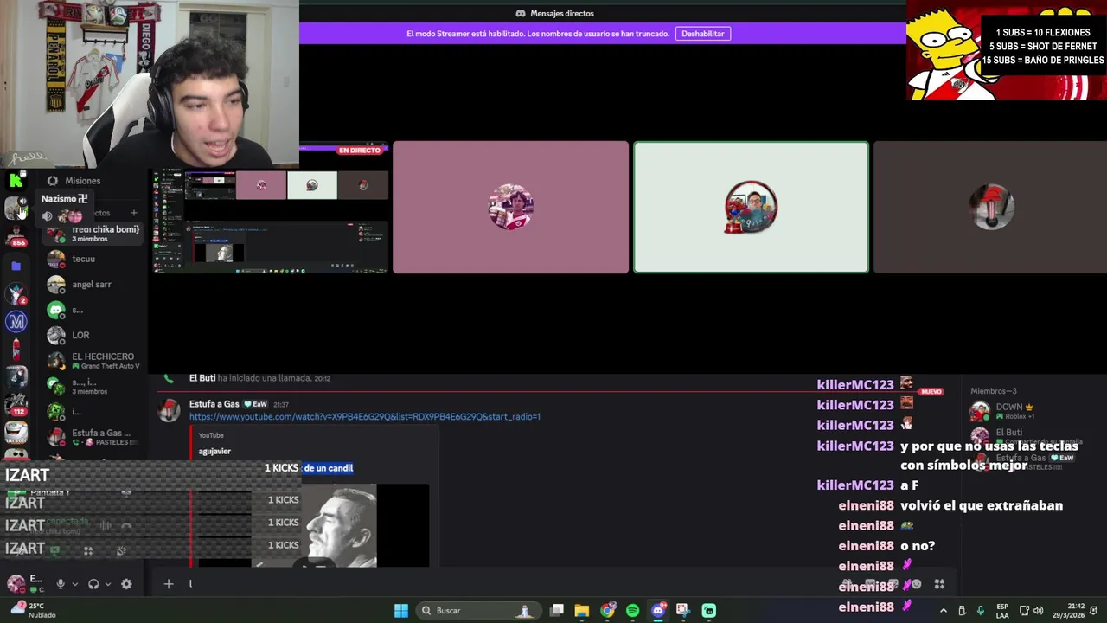This screenshot has height=623, width=1107.
Task: Disable Streamer mode via Deshabilitar button
Action: (x=702, y=34)
